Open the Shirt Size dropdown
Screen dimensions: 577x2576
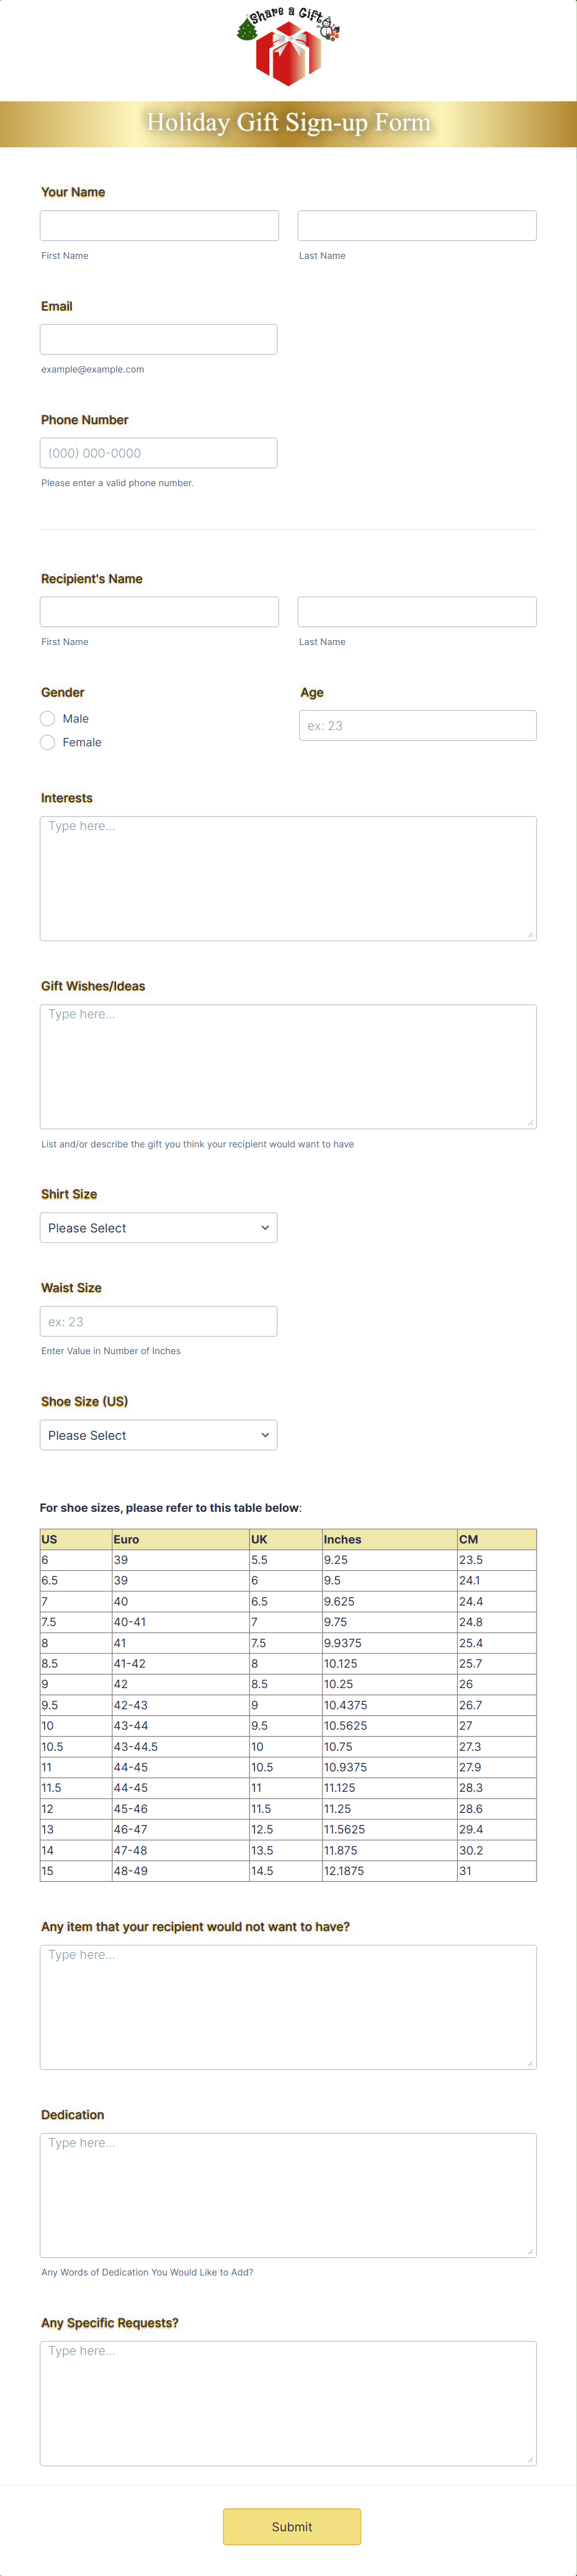point(158,1227)
